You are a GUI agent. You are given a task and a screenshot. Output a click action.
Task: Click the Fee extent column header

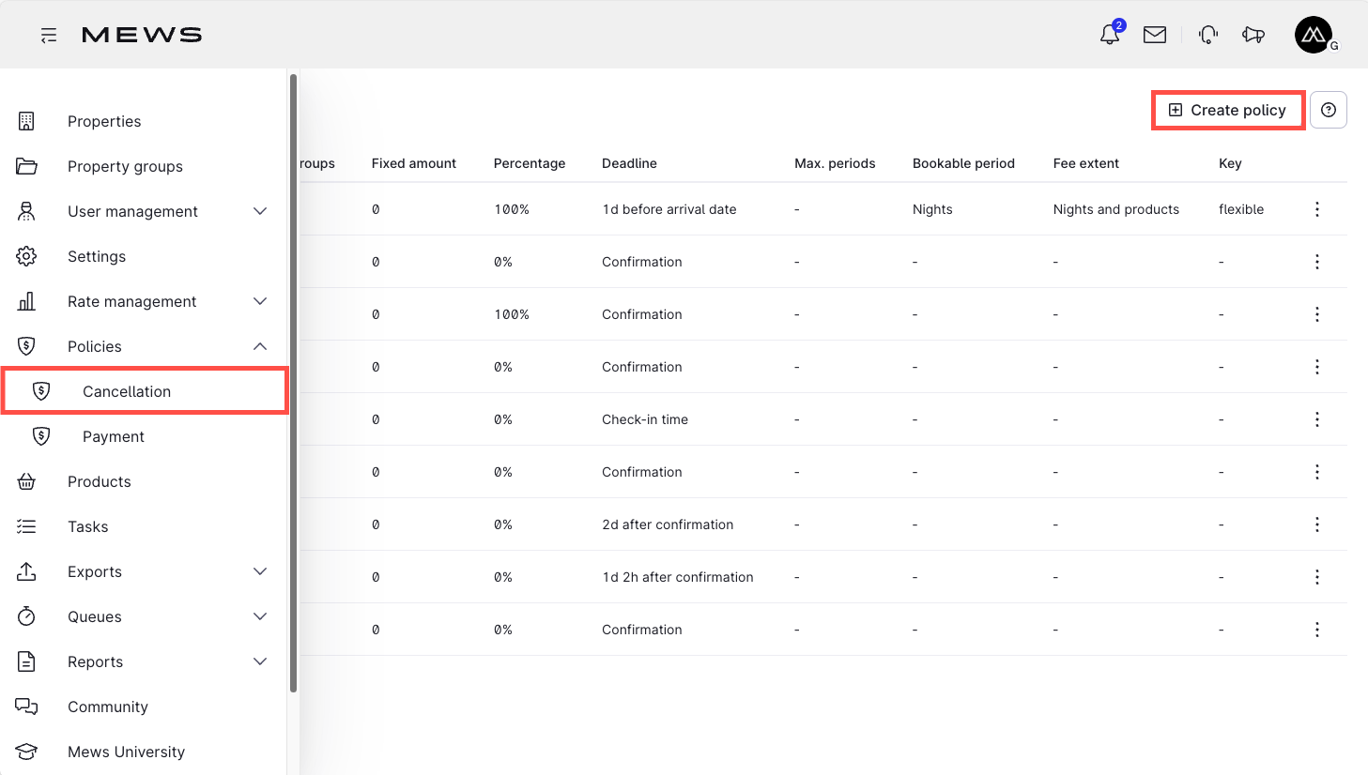coord(1086,163)
